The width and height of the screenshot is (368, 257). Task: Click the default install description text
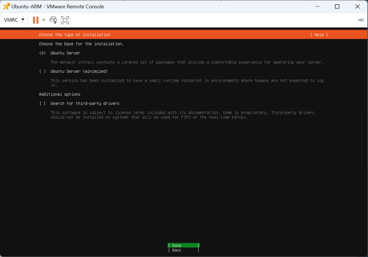pyautogui.click(x=187, y=62)
